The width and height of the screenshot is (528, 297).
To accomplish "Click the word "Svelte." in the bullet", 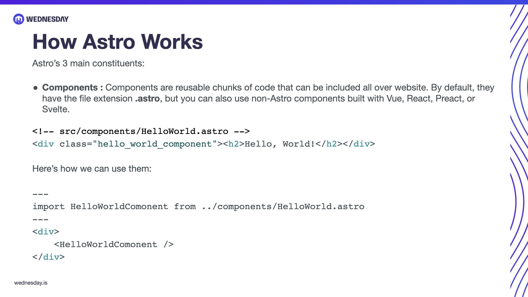I will tap(56, 109).
